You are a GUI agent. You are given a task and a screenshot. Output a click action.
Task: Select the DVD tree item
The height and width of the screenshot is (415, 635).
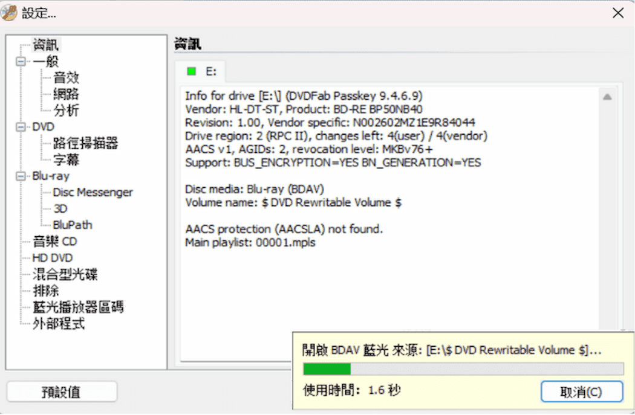point(44,127)
